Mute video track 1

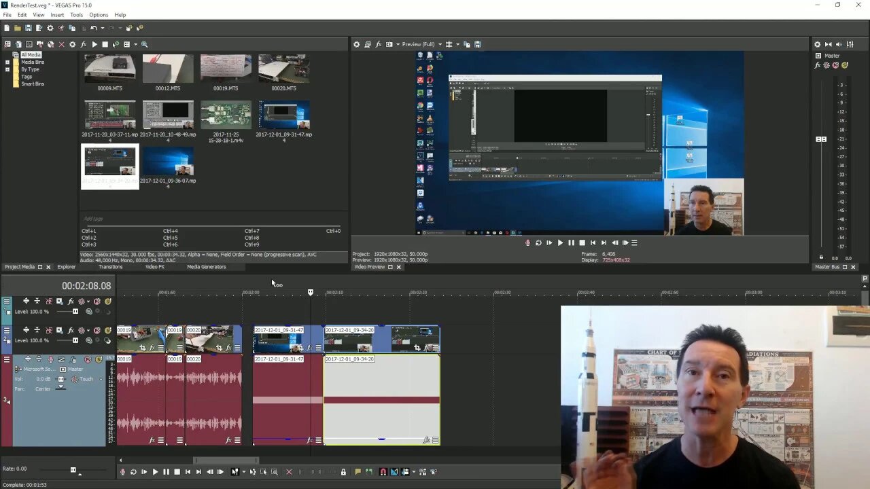pyautogui.click(x=97, y=302)
